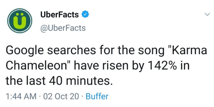Open the UberFacts display name
This screenshot has height=107, width=214.
[x=60, y=14]
